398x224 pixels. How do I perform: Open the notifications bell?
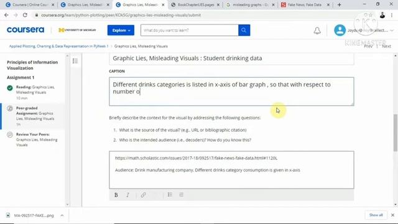[317, 30]
